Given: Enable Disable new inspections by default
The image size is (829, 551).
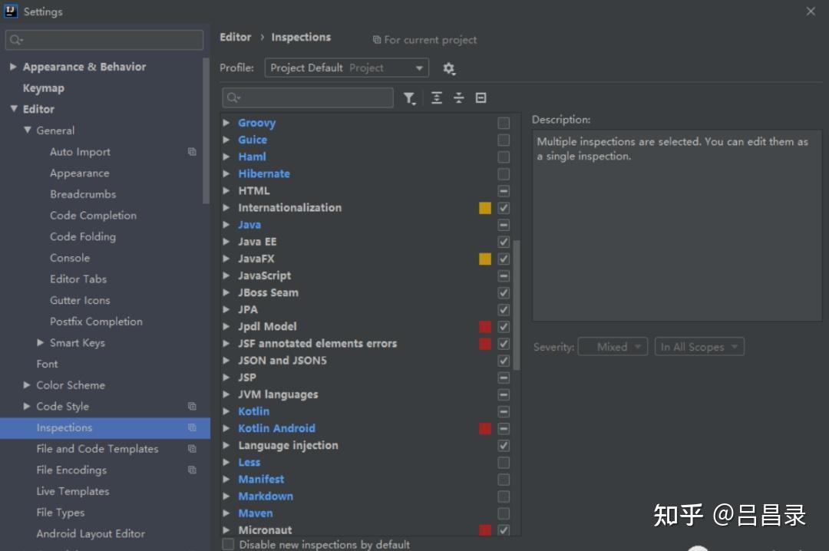Looking at the screenshot, I should pyautogui.click(x=227, y=543).
